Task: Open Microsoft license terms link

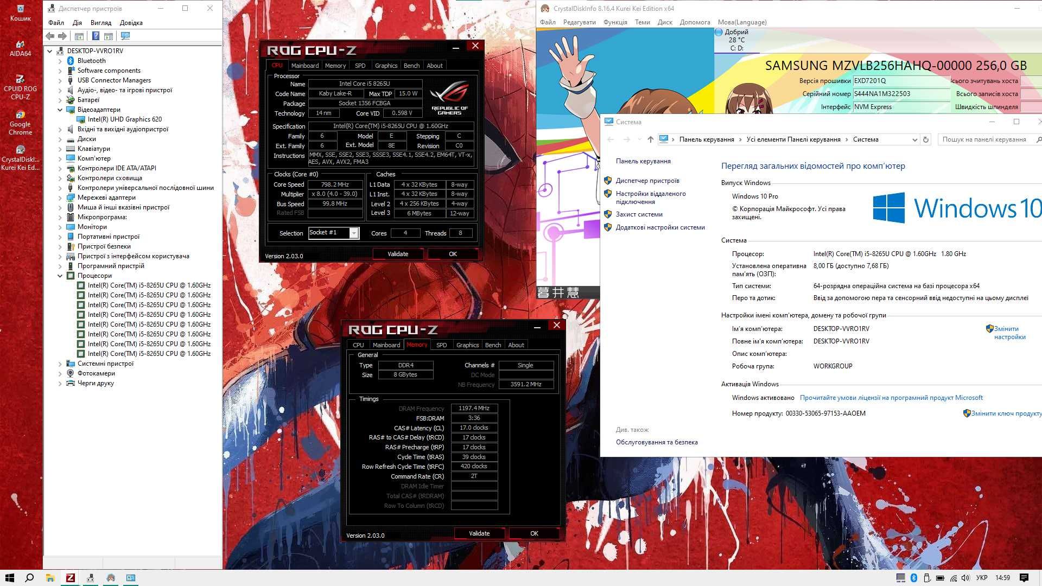Action: coord(891,398)
